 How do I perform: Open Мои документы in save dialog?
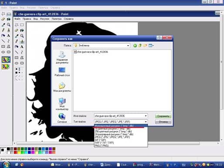point(62,87)
